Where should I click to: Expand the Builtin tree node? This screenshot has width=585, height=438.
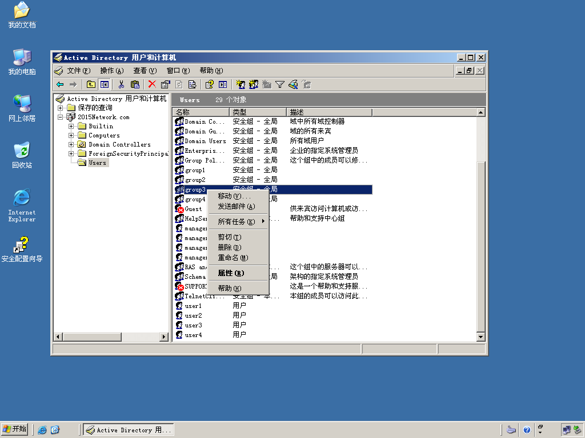(x=71, y=126)
